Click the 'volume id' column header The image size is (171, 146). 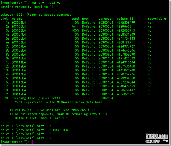click(125, 19)
